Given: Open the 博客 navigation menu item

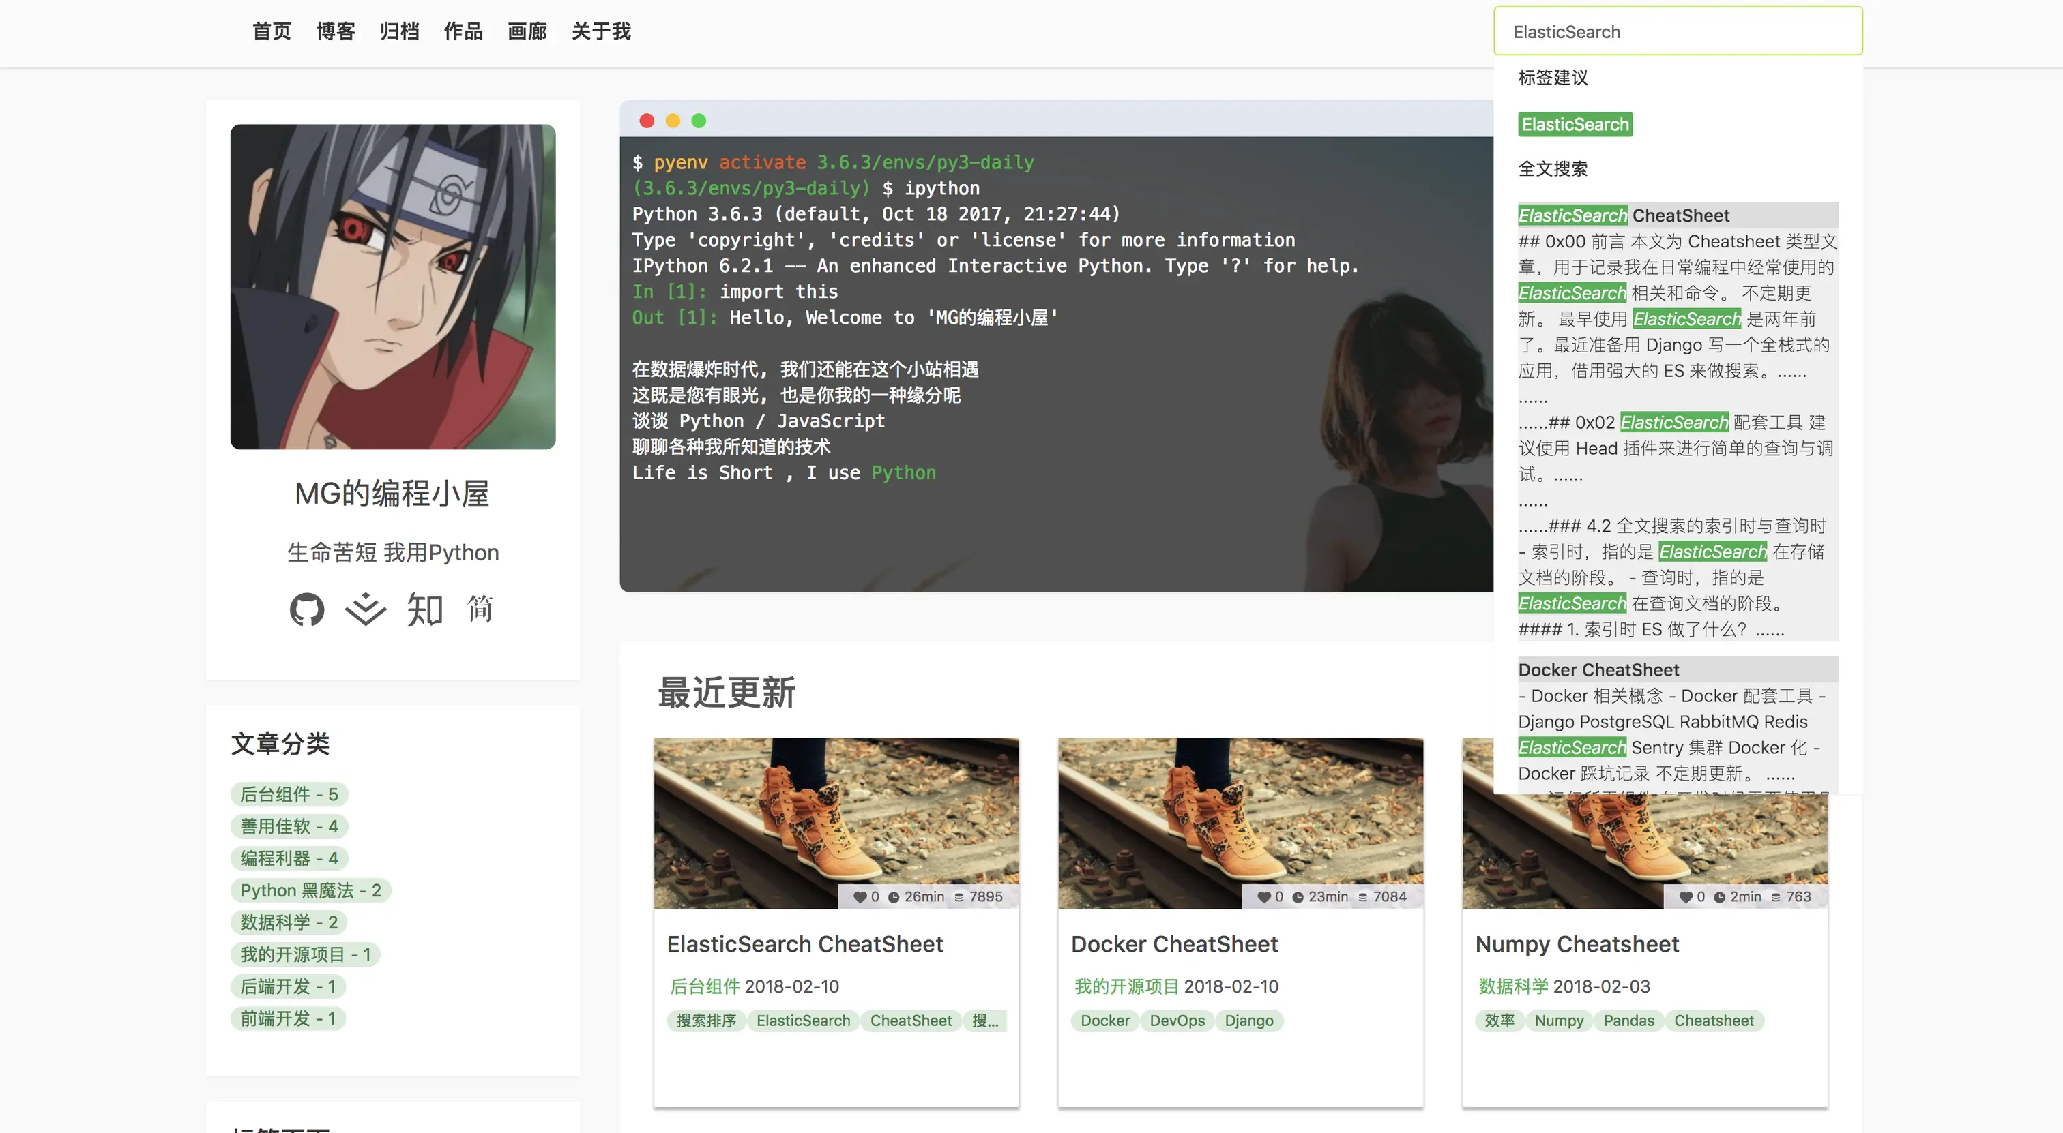Looking at the screenshot, I should 336,31.
